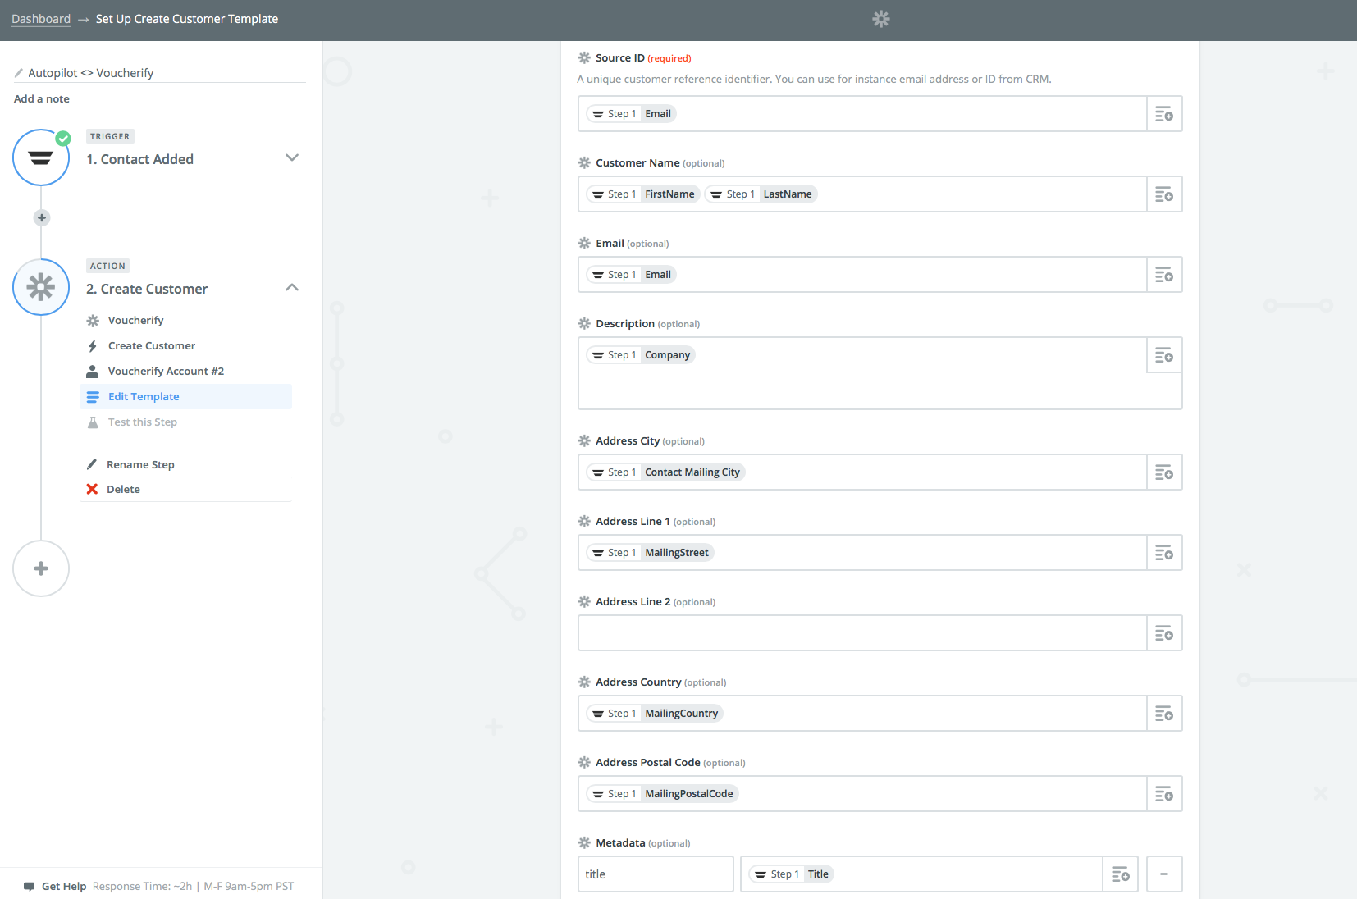The height and width of the screenshot is (899, 1357).
Task: Remove the title metadata row
Action: [x=1164, y=874]
